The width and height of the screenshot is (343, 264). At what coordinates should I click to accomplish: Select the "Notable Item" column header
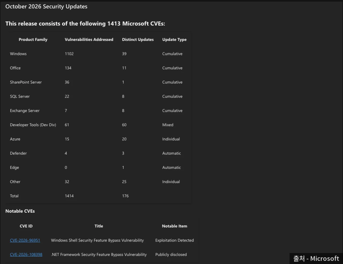click(x=174, y=226)
